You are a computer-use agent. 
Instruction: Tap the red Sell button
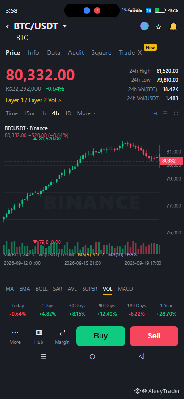click(x=154, y=336)
